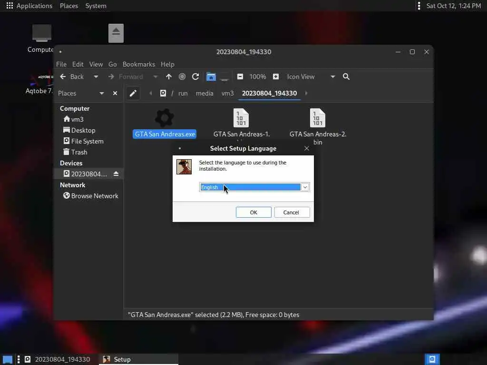Screen dimensions: 487x365
Task: Open the Places menu in the top panel
Action: 69,6
